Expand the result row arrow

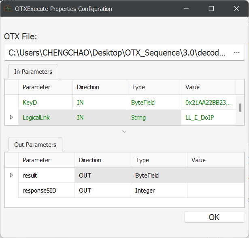(x=11, y=175)
